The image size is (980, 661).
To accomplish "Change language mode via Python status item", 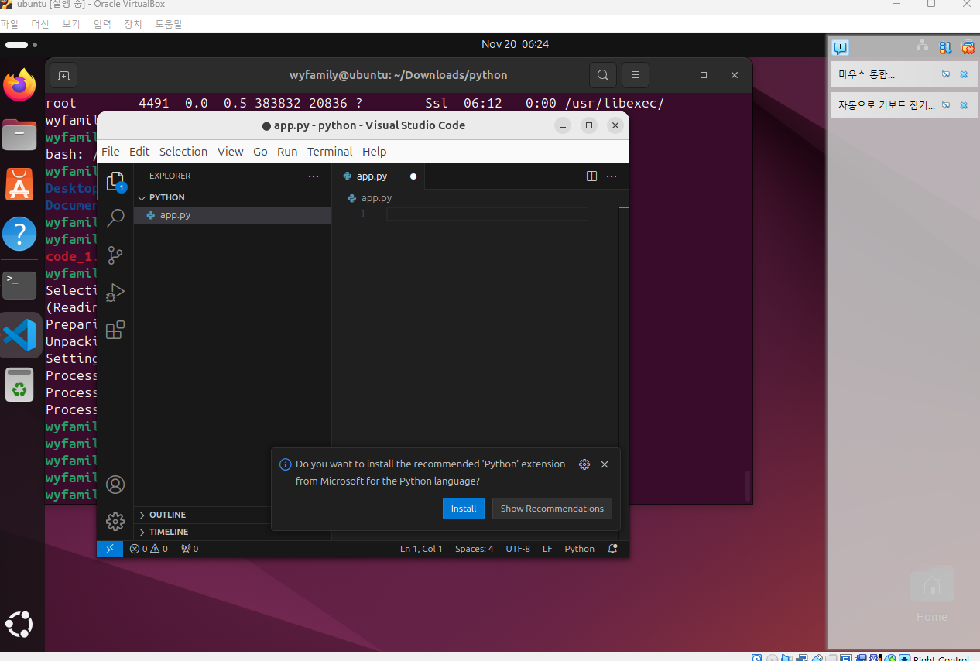I will 579,549.
